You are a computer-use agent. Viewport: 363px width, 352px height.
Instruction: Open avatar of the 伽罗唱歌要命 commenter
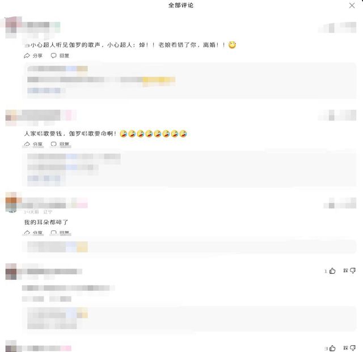pos(11,116)
